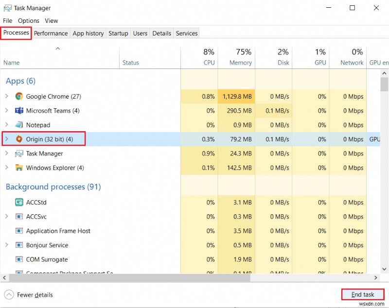389x308 pixels.
Task: Collapse to fewer details view
Action: (x=28, y=295)
